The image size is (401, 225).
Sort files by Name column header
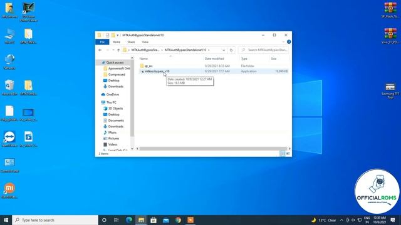(143, 59)
